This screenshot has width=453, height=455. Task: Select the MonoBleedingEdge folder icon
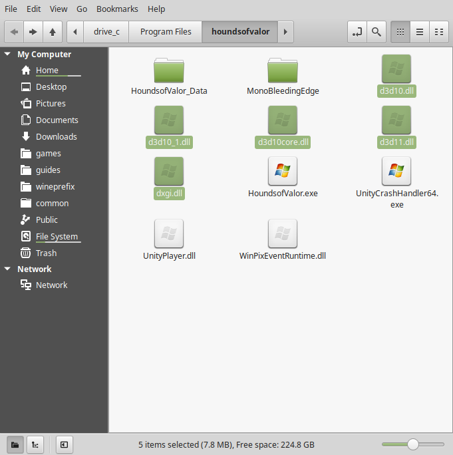pyautogui.click(x=283, y=71)
